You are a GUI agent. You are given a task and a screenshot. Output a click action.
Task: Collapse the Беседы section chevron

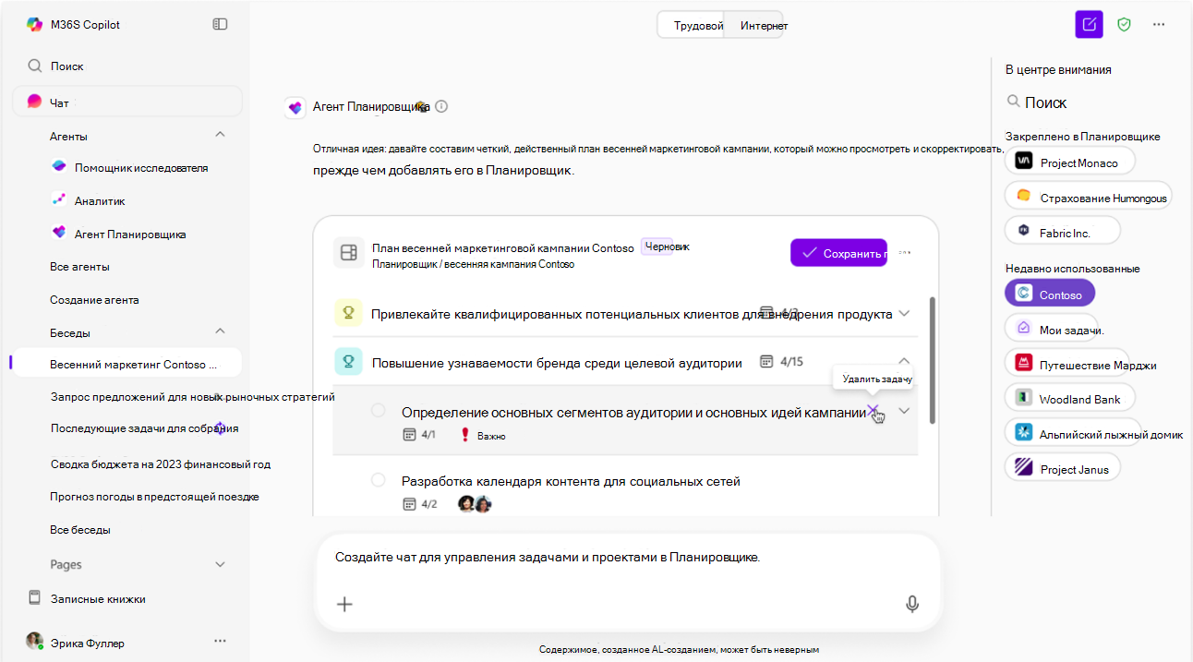tap(220, 331)
